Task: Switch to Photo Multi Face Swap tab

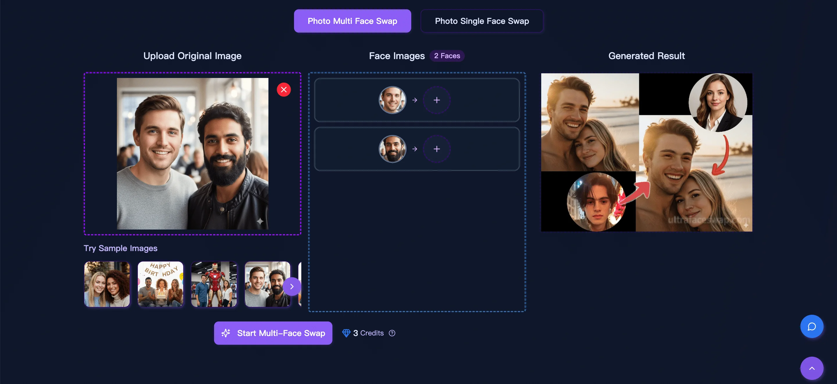Action: coord(352,21)
